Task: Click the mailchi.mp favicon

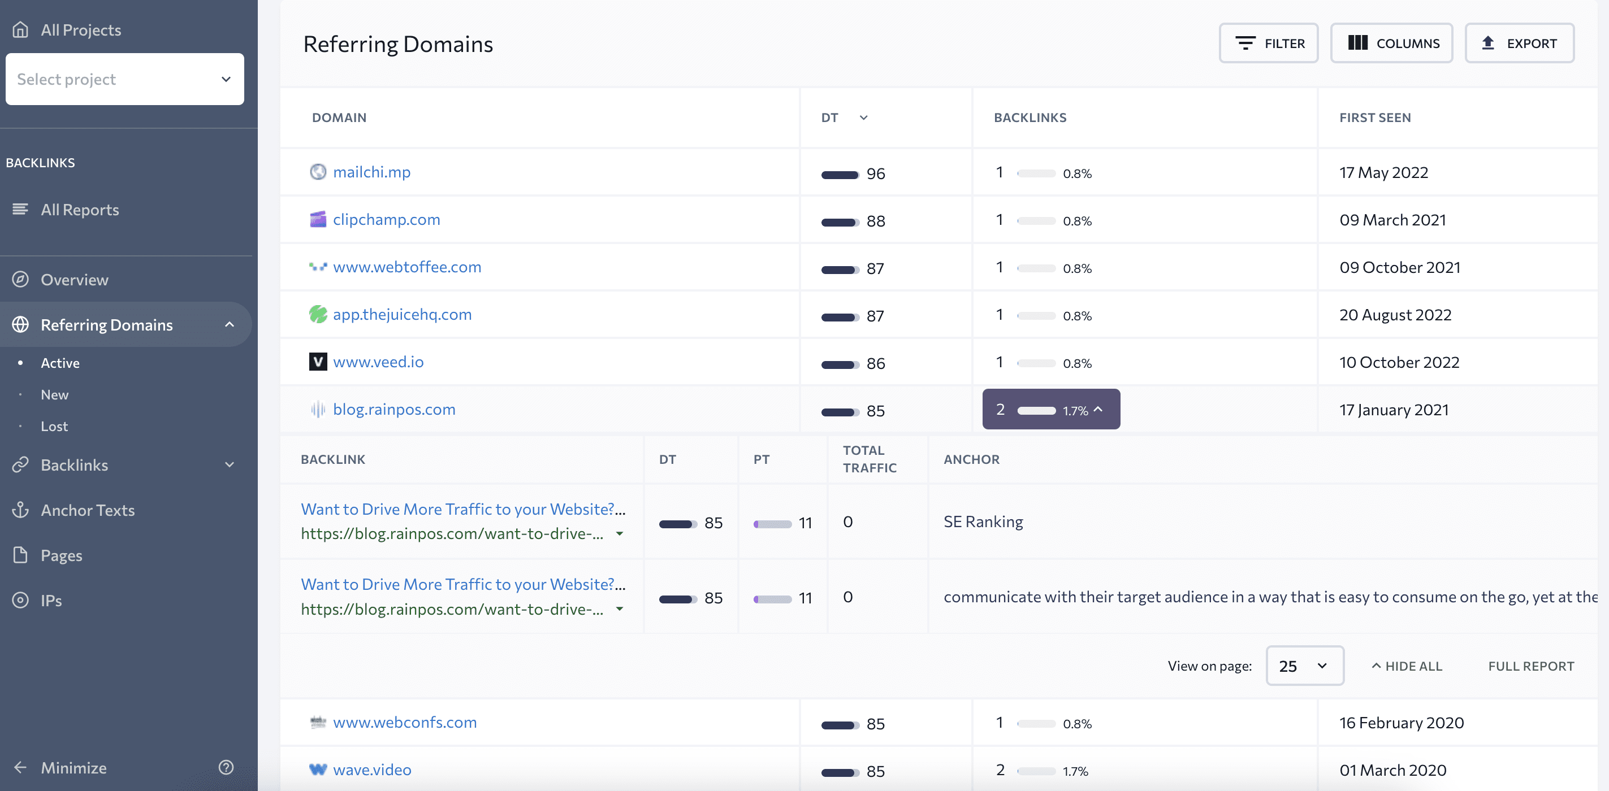Action: 318,172
